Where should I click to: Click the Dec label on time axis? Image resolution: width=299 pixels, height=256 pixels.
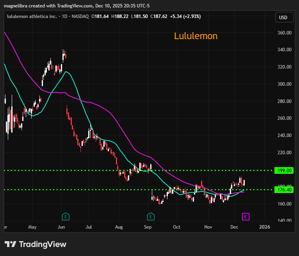[x=234, y=227]
